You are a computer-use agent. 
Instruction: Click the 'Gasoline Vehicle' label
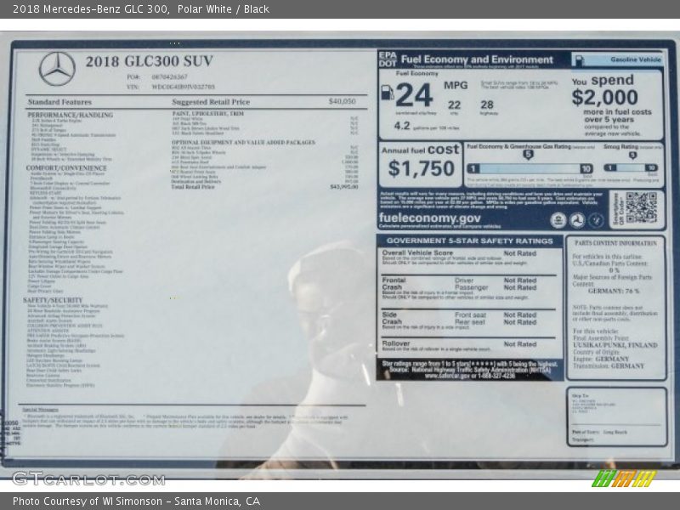pyautogui.click(x=635, y=59)
